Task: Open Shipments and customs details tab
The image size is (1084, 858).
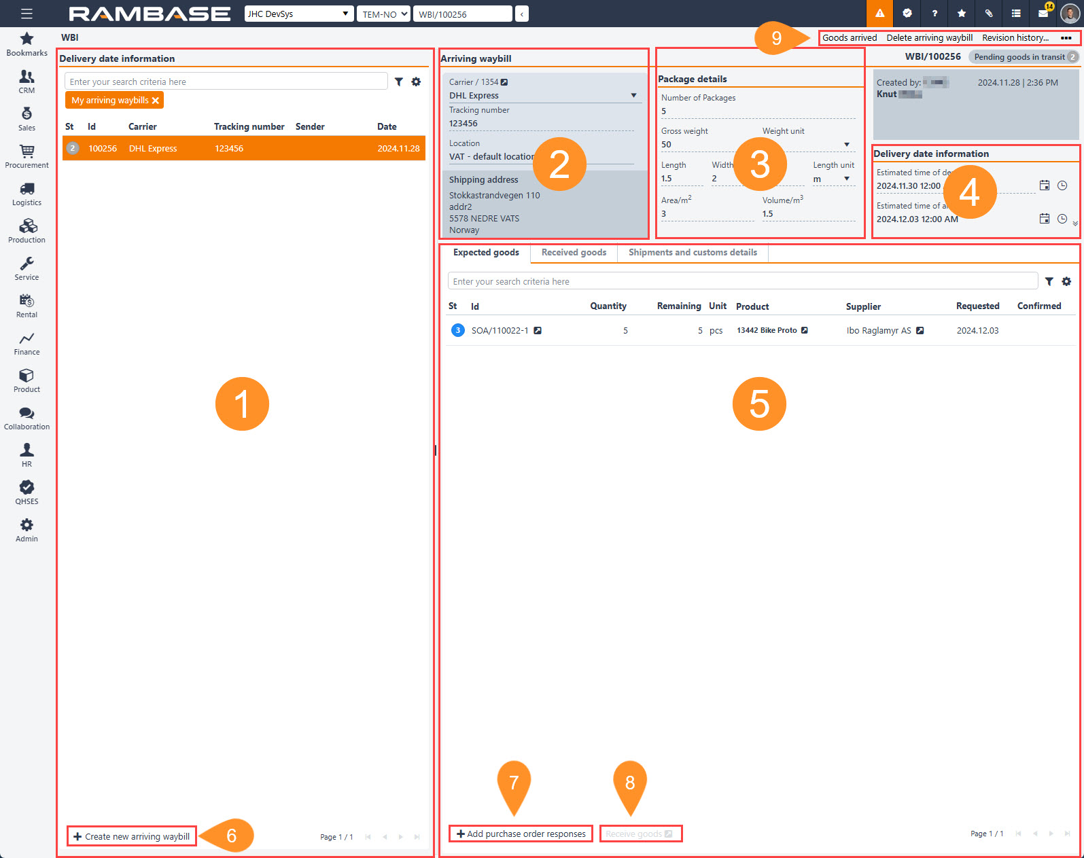Action: tap(693, 253)
